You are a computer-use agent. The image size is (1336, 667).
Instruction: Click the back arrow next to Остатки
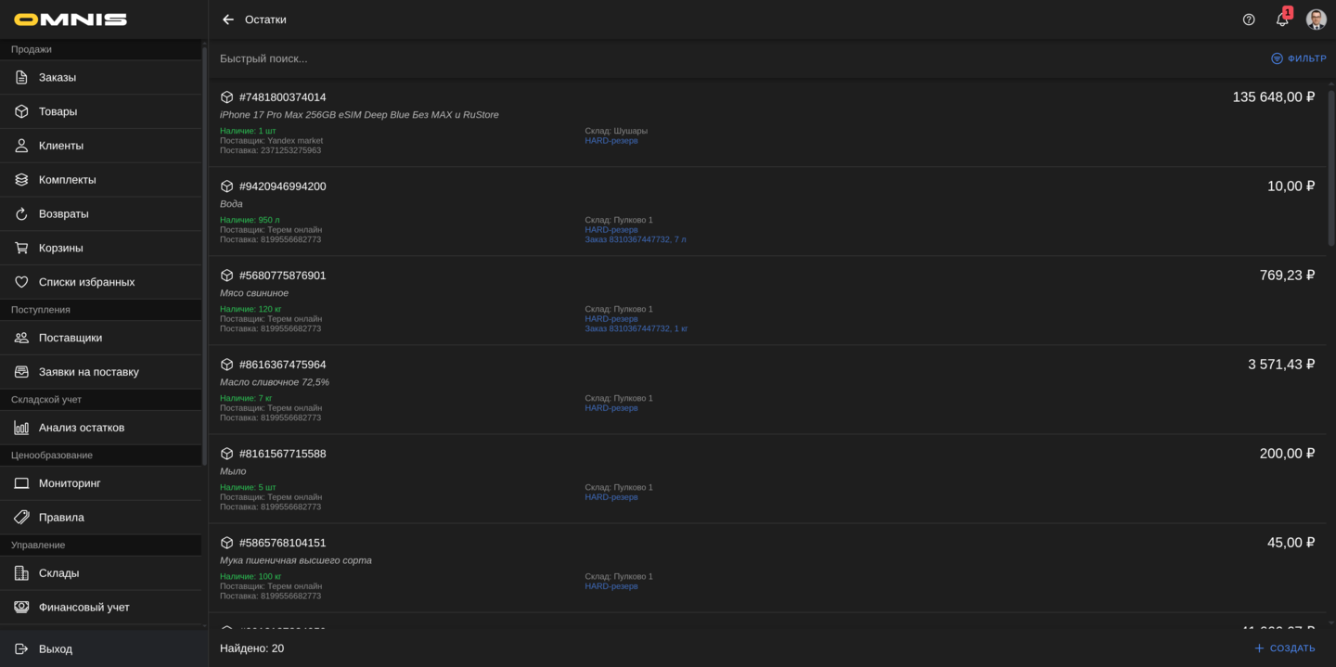(x=228, y=19)
